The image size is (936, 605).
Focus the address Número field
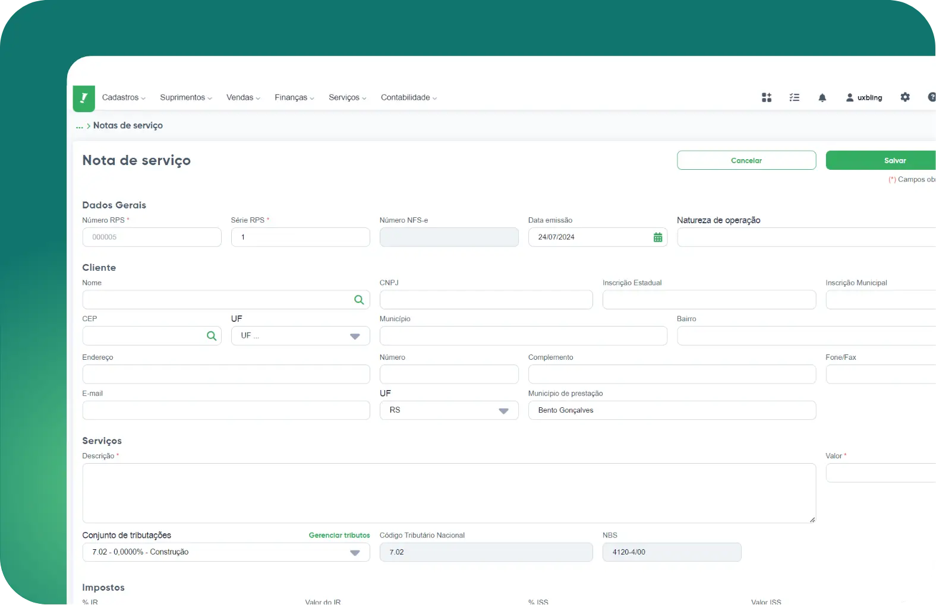[x=449, y=375]
